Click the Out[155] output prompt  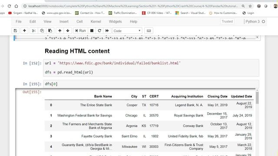[x=32, y=92]
